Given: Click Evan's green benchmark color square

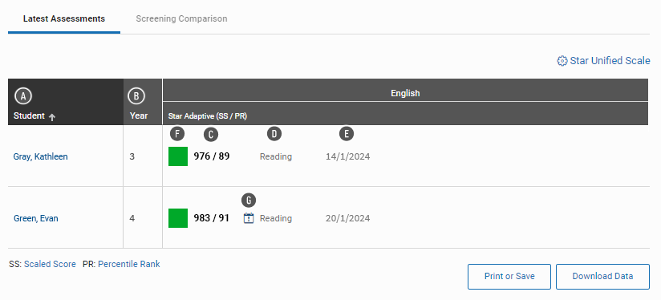Looking at the screenshot, I should pos(178,218).
